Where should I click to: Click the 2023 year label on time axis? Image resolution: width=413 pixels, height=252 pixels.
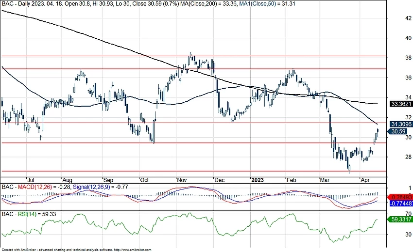tap(258, 180)
